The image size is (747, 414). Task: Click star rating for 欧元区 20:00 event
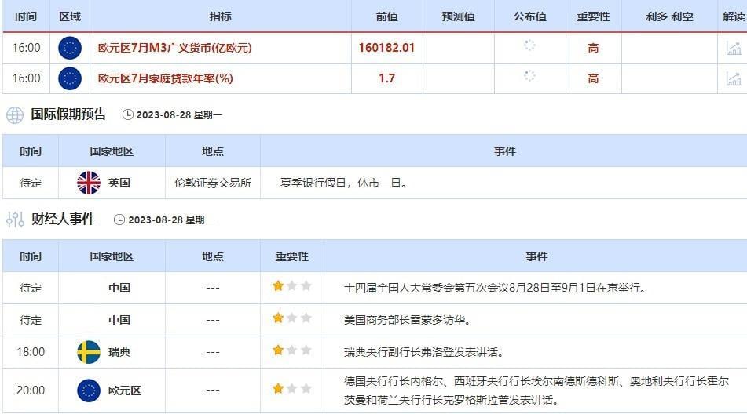coord(292,389)
